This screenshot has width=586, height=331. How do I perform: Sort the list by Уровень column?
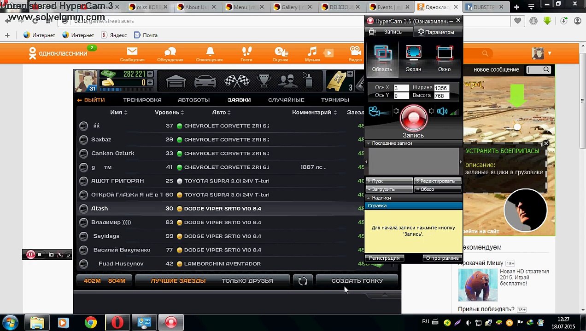[169, 112]
